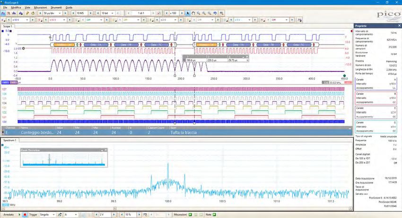Screen dimensions: 402x218
Task: Select the hand pan tool
Action: pos(193,13)
